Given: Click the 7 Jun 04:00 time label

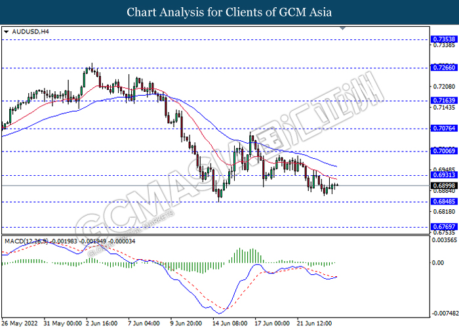Looking at the screenshot, I should (144, 323).
